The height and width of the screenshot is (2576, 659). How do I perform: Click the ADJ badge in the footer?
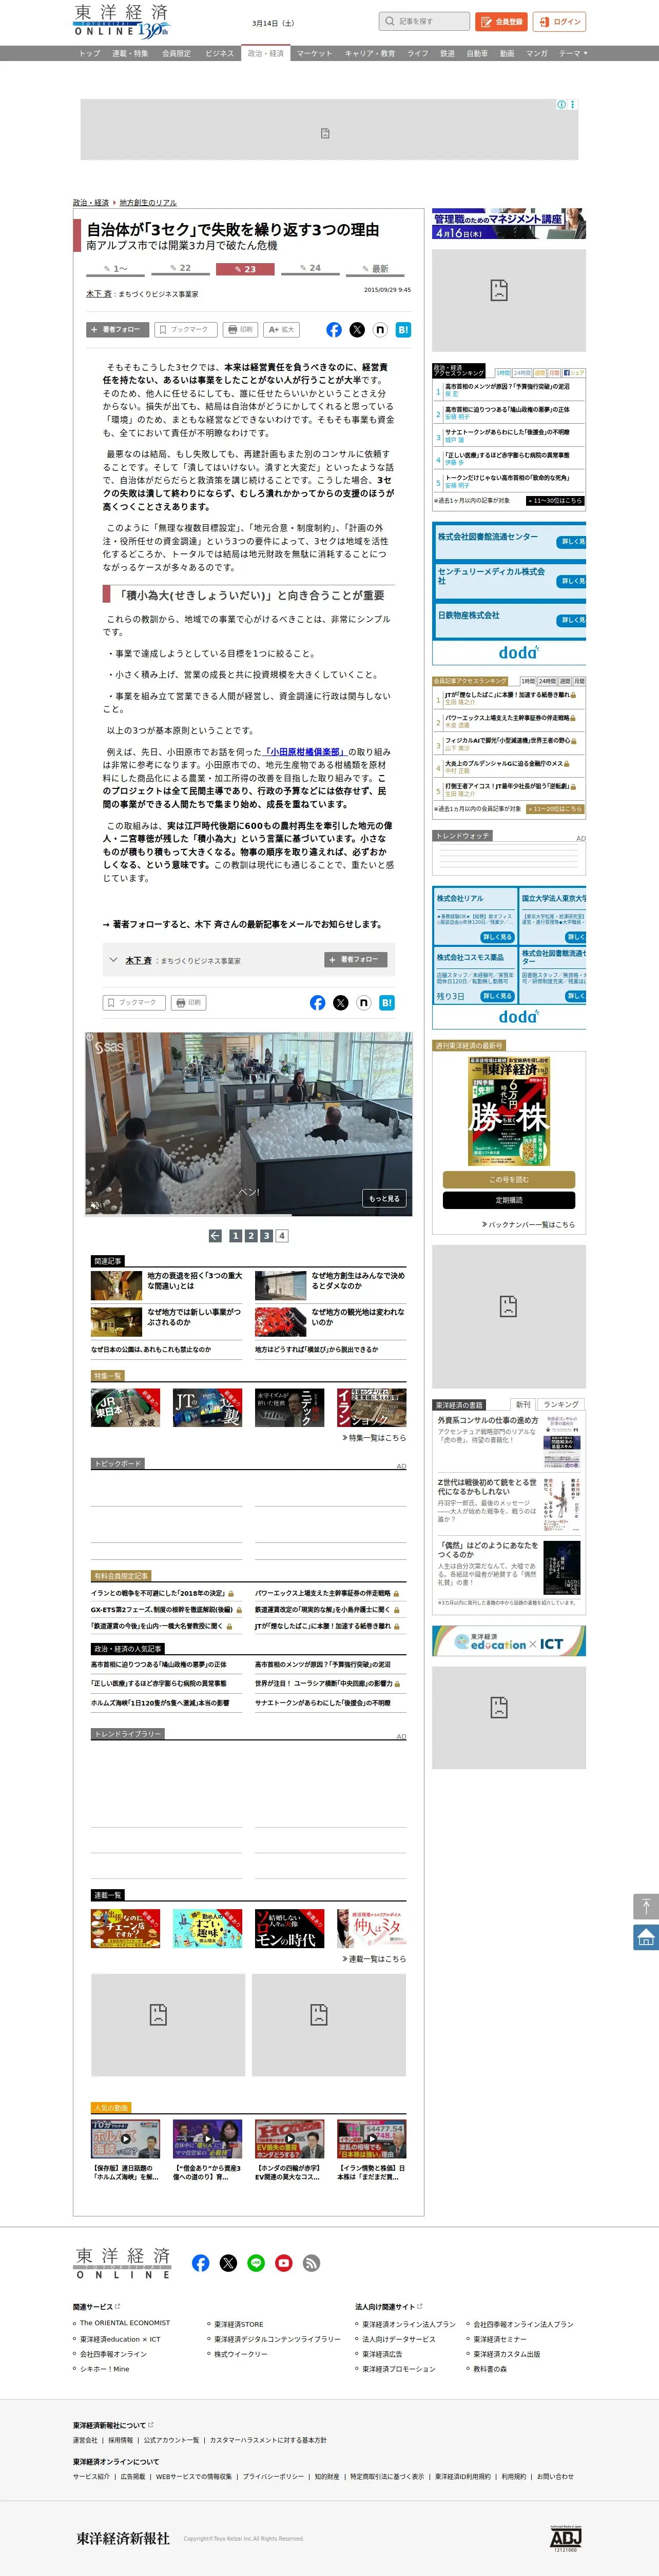[565, 2538]
